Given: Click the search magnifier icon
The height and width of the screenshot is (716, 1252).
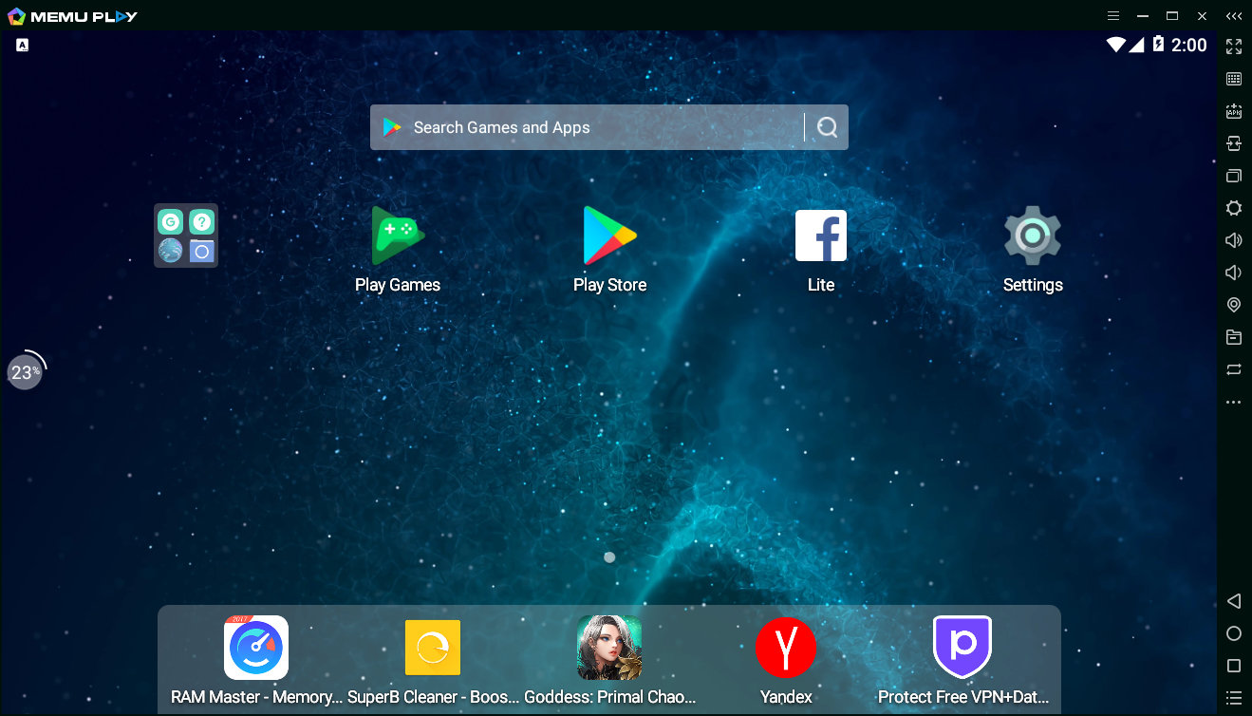Looking at the screenshot, I should coord(828,127).
